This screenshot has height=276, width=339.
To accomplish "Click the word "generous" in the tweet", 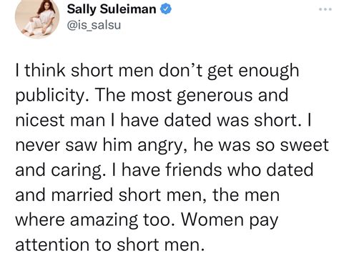I will [x=216, y=96].
